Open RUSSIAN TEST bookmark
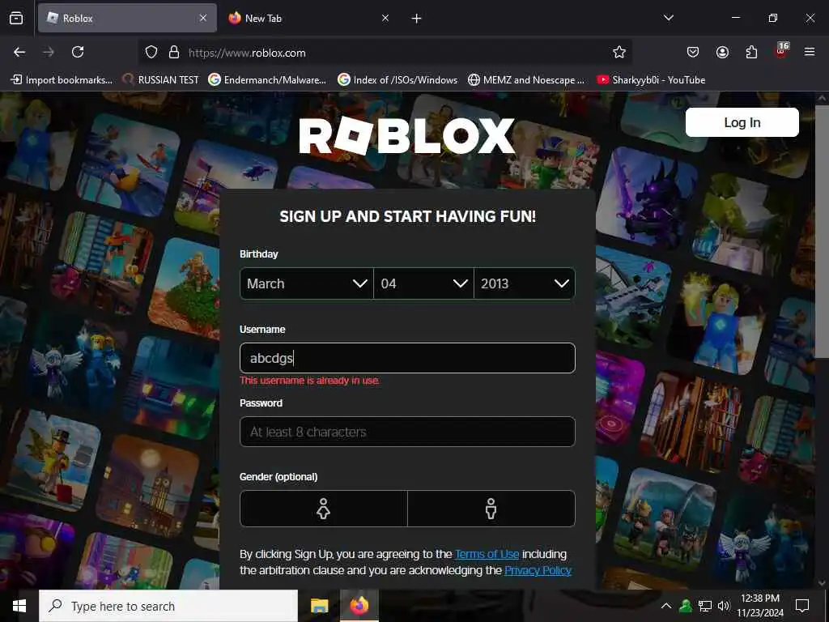 coord(161,80)
